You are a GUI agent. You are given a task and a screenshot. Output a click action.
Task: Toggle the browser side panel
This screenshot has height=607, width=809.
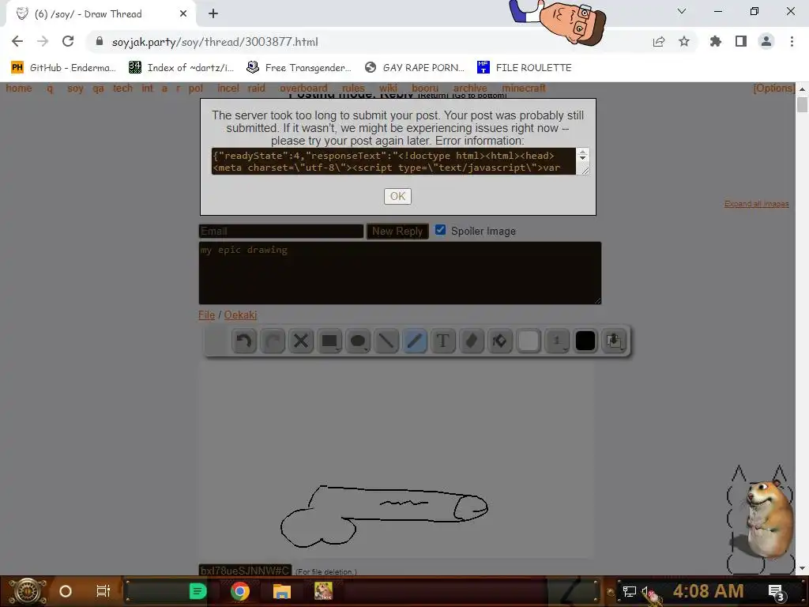[741, 41]
